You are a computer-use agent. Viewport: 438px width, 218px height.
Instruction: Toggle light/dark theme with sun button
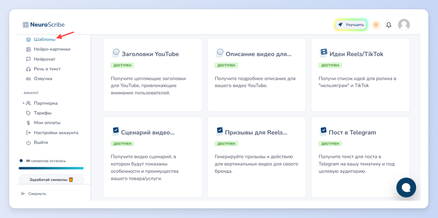click(376, 25)
